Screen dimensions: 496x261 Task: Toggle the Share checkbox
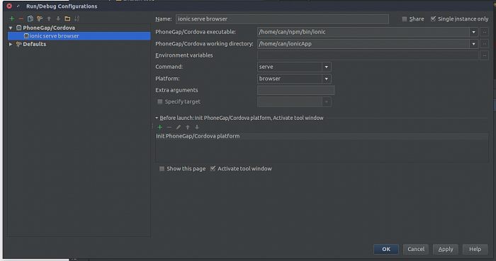405,19
